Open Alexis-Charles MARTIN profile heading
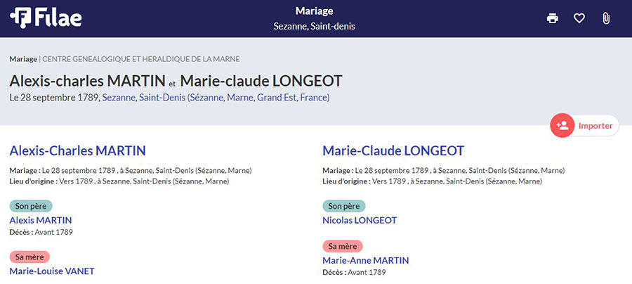The image size is (632, 284). [x=77, y=150]
